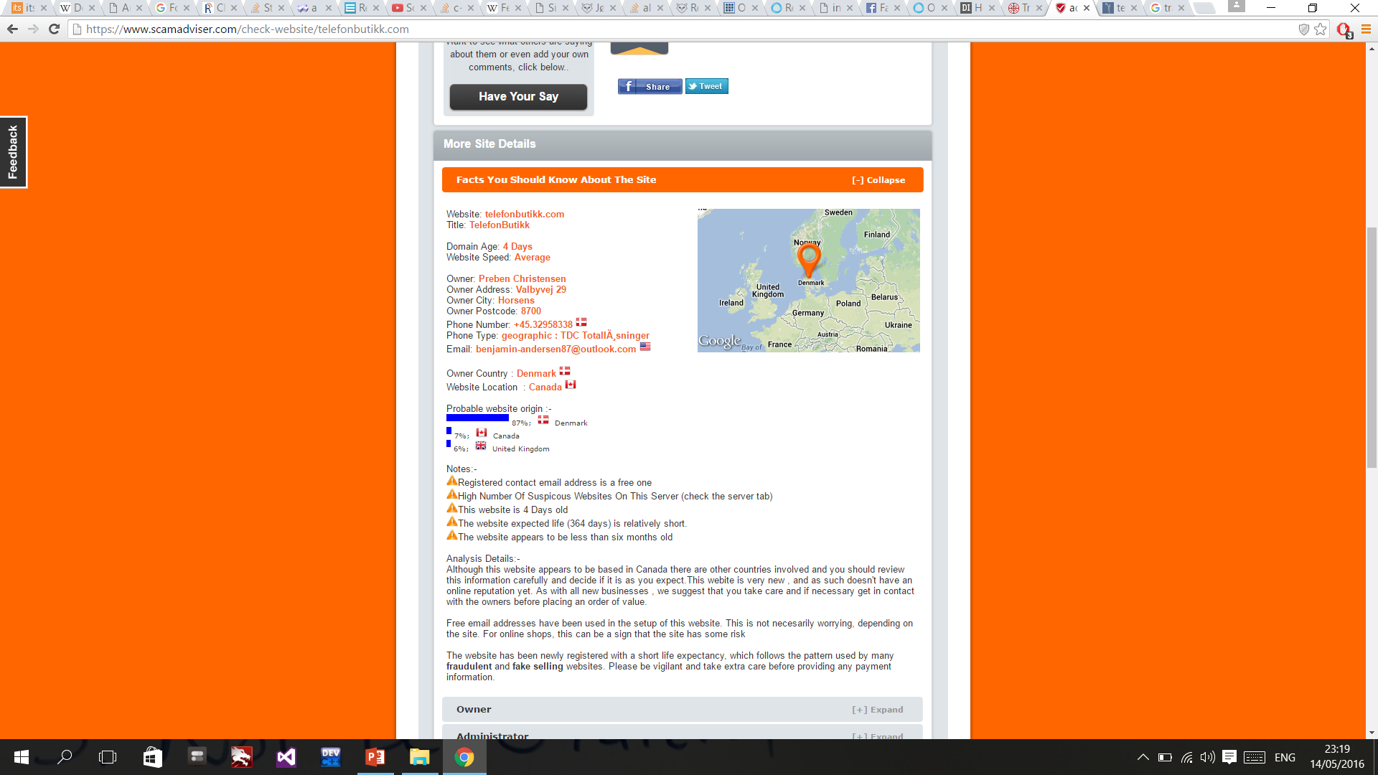Image resolution: width=1378 pixels, height=775 pixels.
Task: Open the telefonbutikk.com website link
Action: tap(525, 214)
